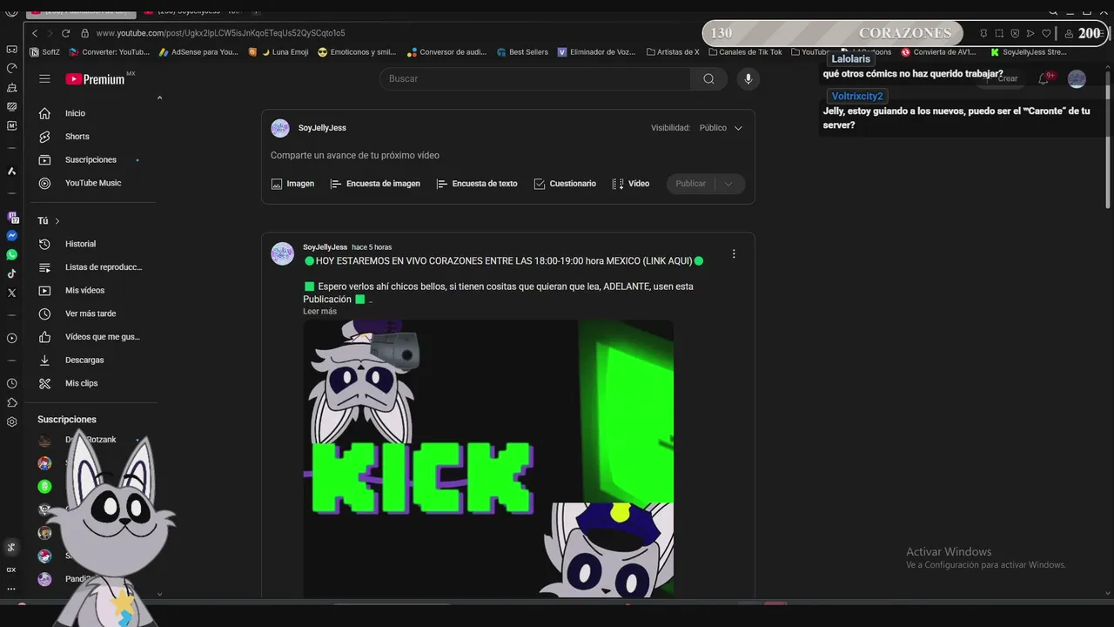Viewport: 1114px width, 627px height.
Task: Open the Best Sellers bookmark
Action: [522, 52]
